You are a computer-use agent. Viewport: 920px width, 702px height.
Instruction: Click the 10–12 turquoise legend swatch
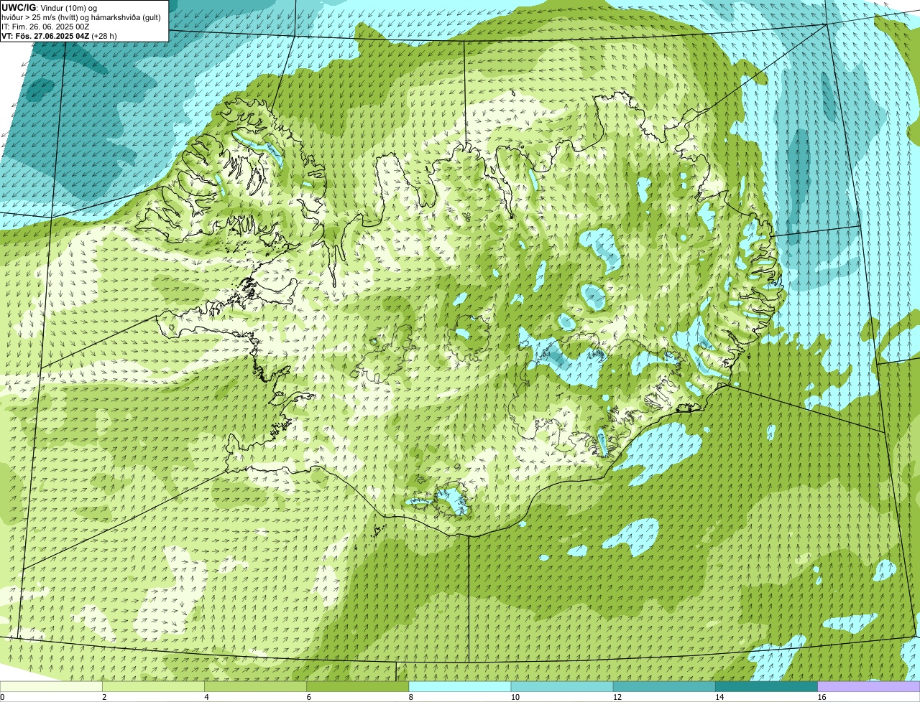(x=562, y=687)
